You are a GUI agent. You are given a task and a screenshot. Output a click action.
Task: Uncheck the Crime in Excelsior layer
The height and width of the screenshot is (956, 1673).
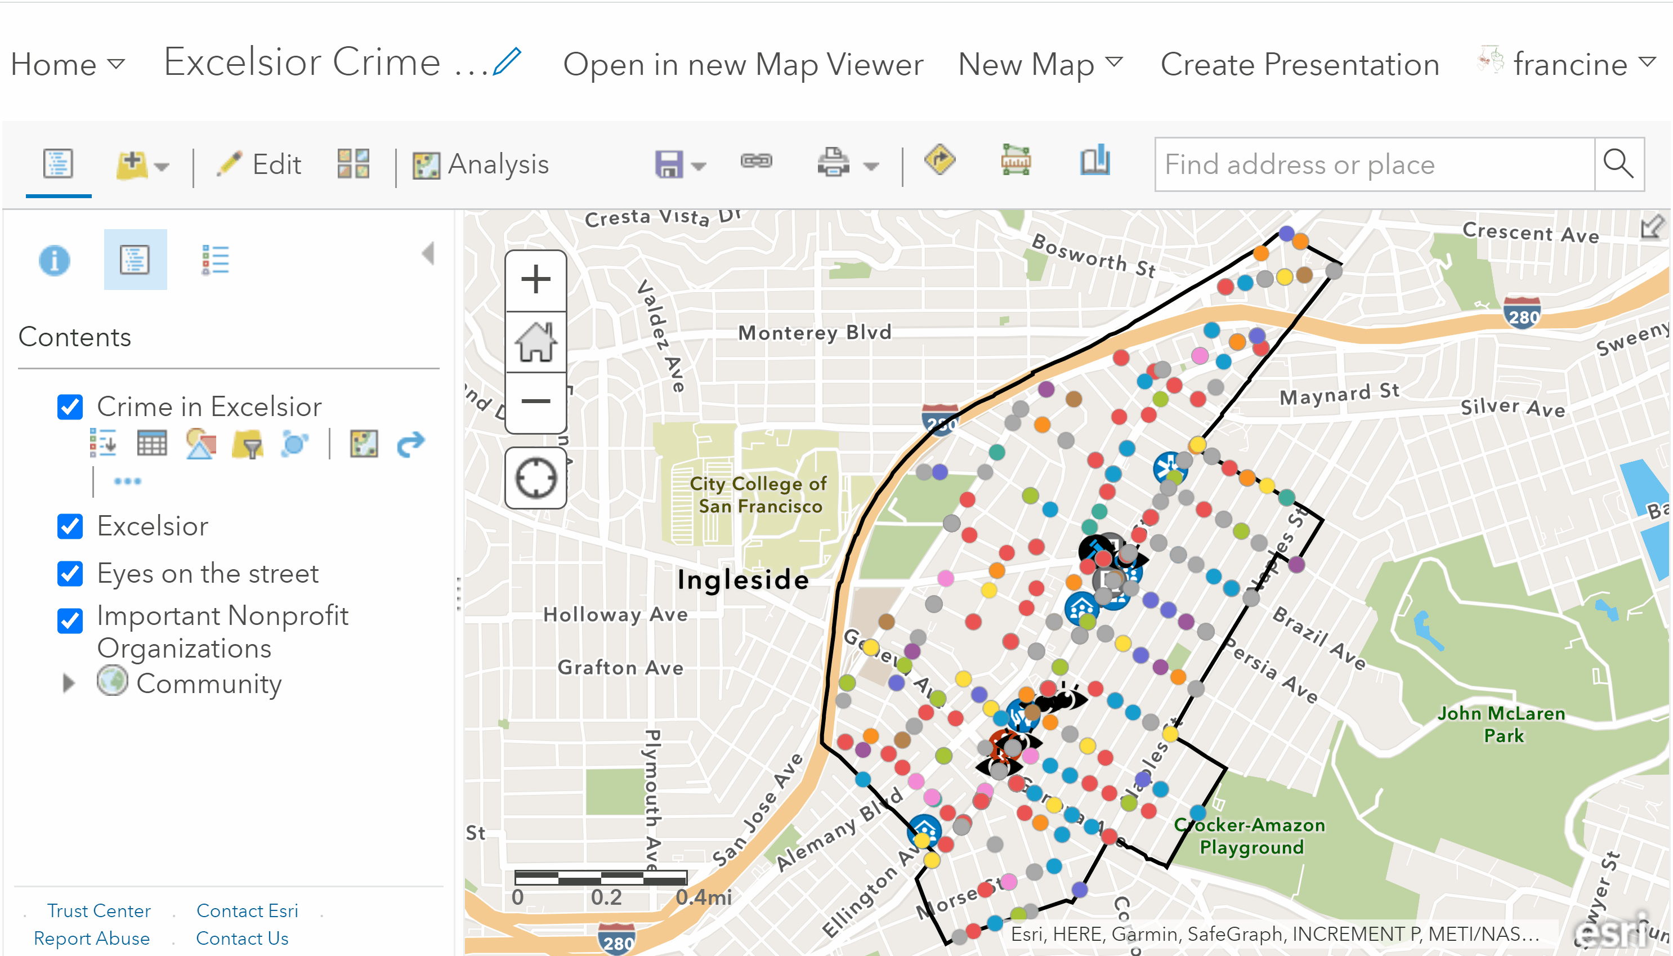click(70, 407)
